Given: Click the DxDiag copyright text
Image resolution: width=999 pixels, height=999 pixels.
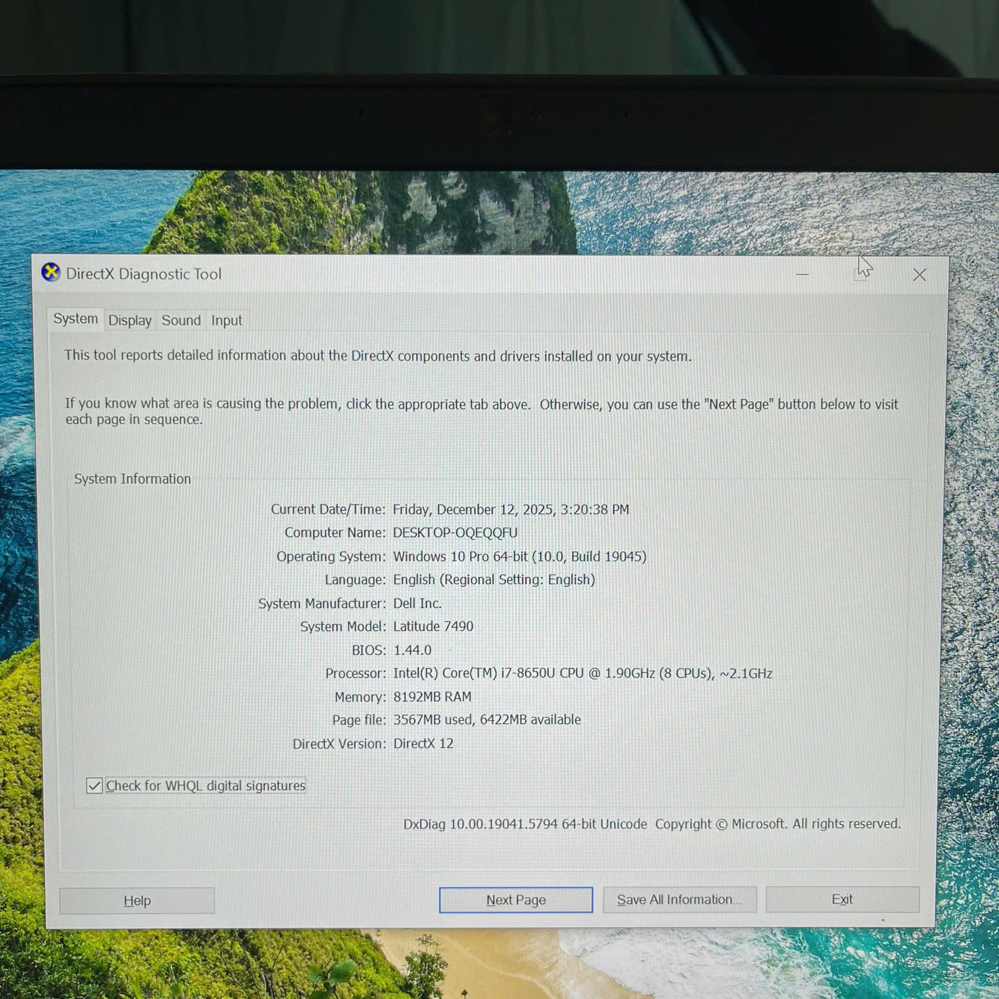Looking at the screenshot, I should coord(651,824).
